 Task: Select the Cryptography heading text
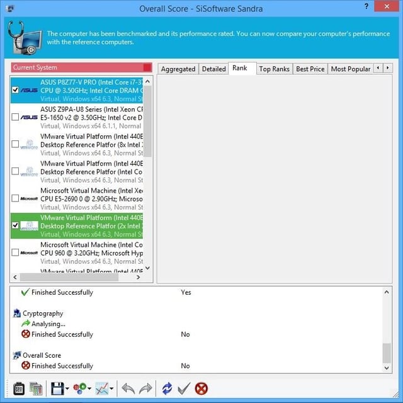click(x=43, y=314)
